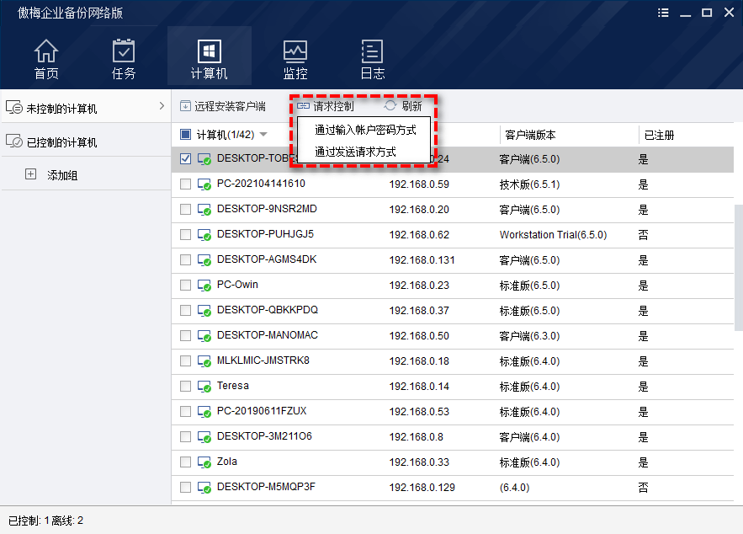Click the 刷新 refresh icon
Image resolution: width=743 pixels, height=534 pixels.
point(390,106)
